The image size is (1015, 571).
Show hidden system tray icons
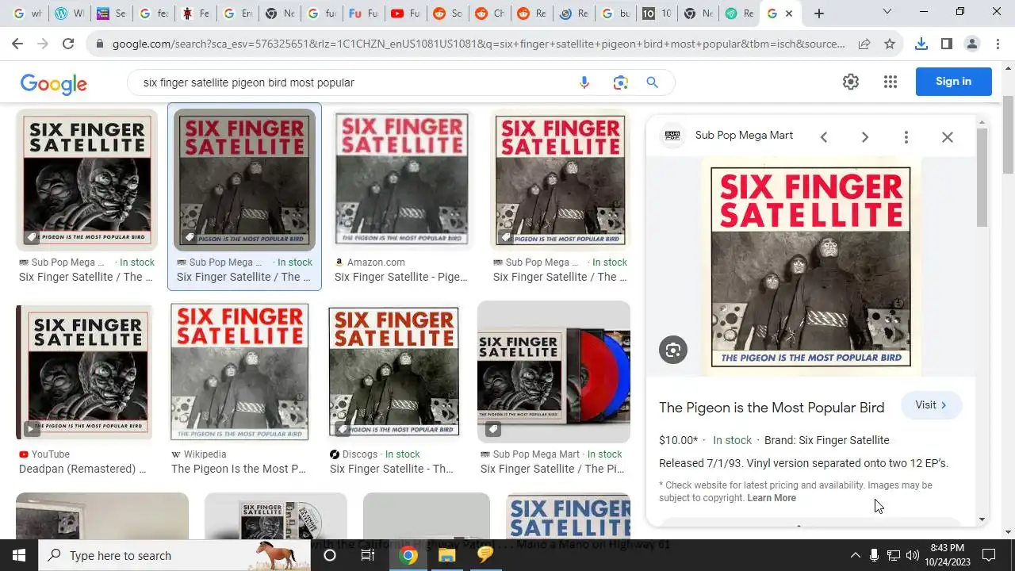click(x=854, y=555)
